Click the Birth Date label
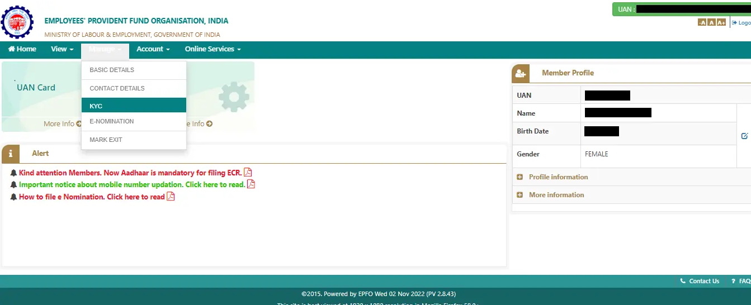Image resolution: width=751 pixels, height=305 pixels. tap(533, 131)
